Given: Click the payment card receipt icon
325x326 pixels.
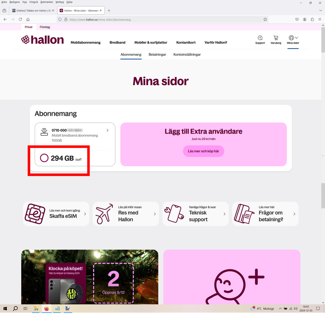Looking at the screenshot, I should 244,214.
